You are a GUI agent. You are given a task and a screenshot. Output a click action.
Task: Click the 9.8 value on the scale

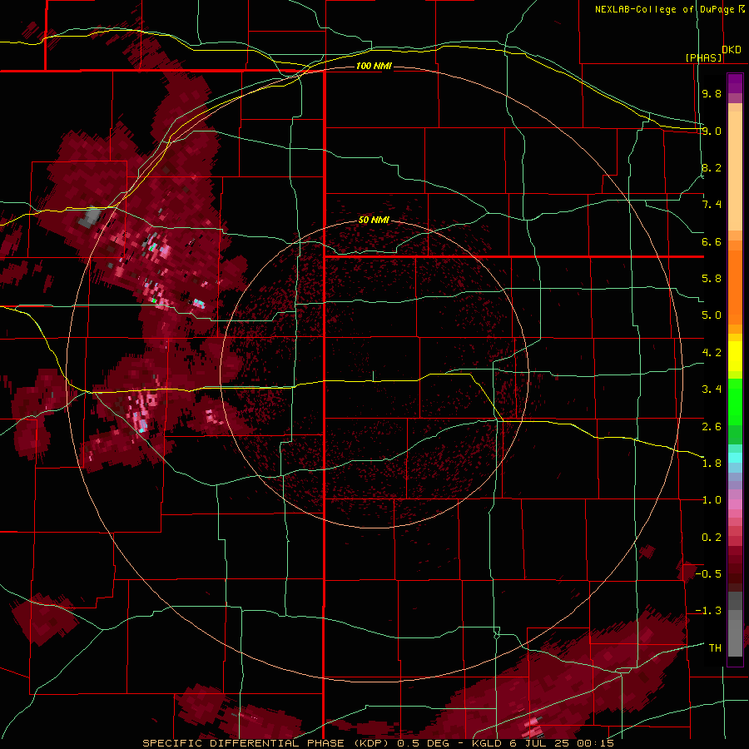[712, 93]
